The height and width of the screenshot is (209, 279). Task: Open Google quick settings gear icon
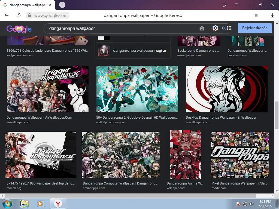(215, 28)
